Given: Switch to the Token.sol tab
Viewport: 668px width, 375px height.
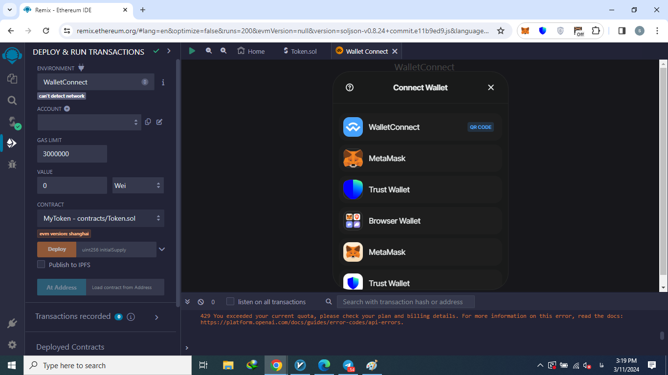Looking at the screenshot, I should tap(300, 51).
